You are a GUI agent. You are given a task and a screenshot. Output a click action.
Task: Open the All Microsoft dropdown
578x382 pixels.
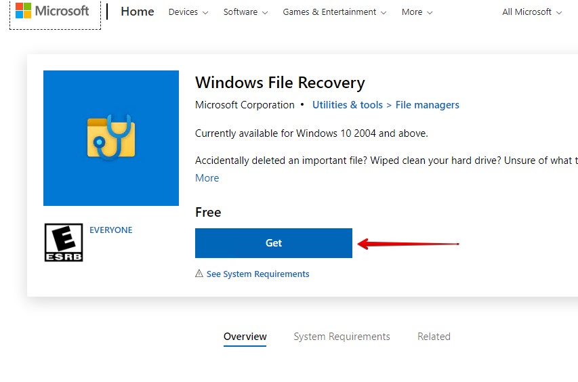coord(532,12)
